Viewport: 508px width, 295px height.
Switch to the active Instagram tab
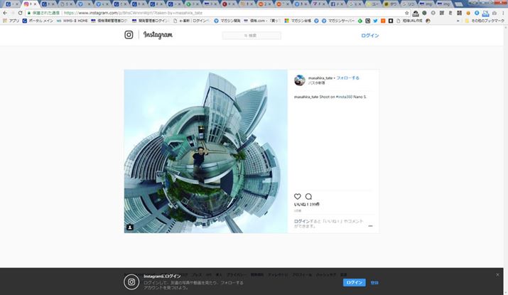[x=30, y=4]
